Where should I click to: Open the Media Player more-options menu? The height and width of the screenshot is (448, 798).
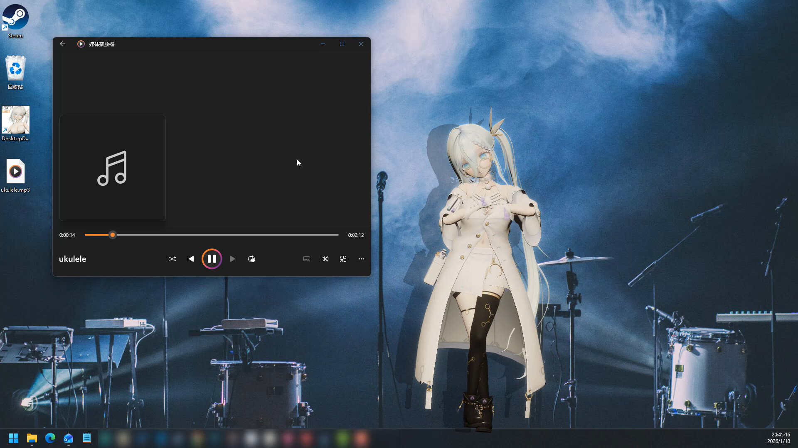click(x=361, y=258)
